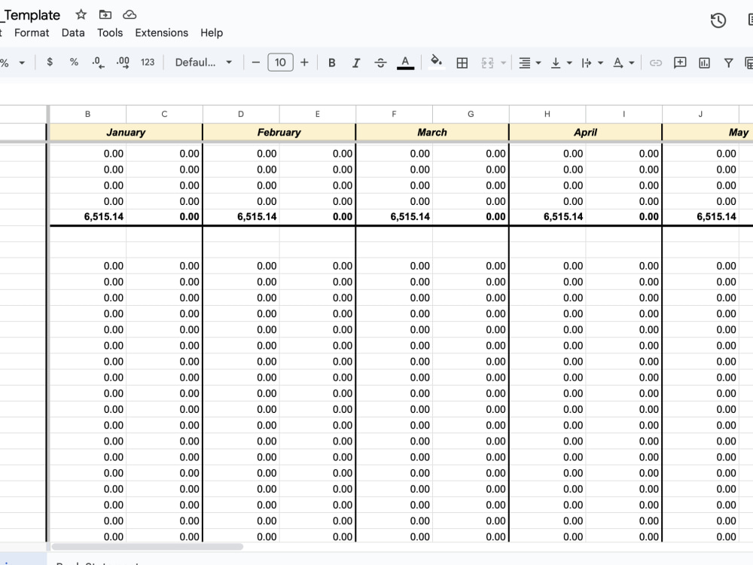The image size is (753, 565).
Task: Open version history clock icon
Action: (718, 20)
